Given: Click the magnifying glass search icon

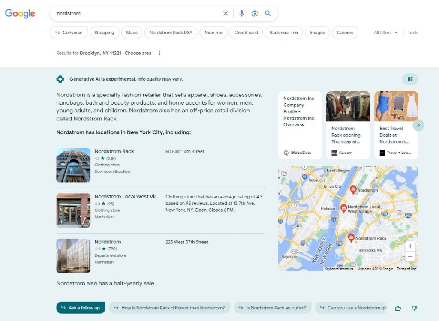Looking at the screenshot, I should pyautogui.click(x=268, y=13).
